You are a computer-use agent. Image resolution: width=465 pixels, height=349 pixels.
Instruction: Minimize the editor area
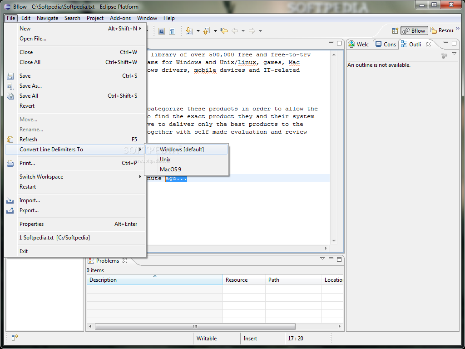click(x=331, y=43)
